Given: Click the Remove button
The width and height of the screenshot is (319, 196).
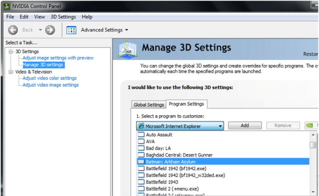Looking at the screenshot, I should click(x=283, y=126).
